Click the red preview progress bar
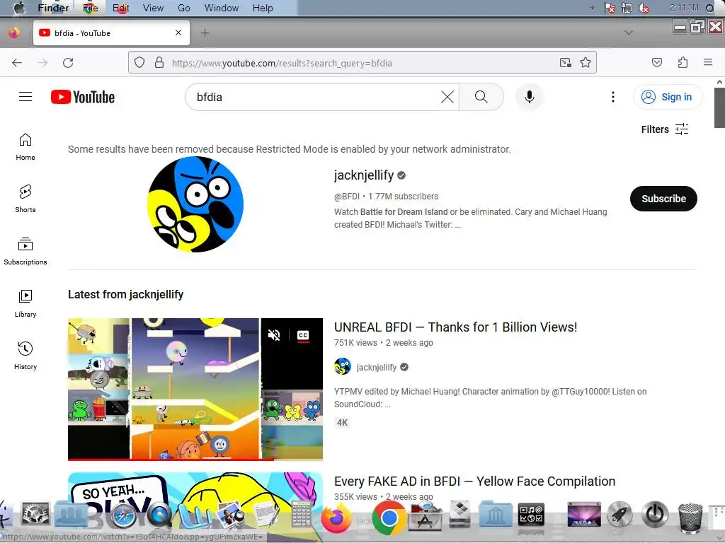The height and width of the screenshot is (543, 725). [171, 460]
